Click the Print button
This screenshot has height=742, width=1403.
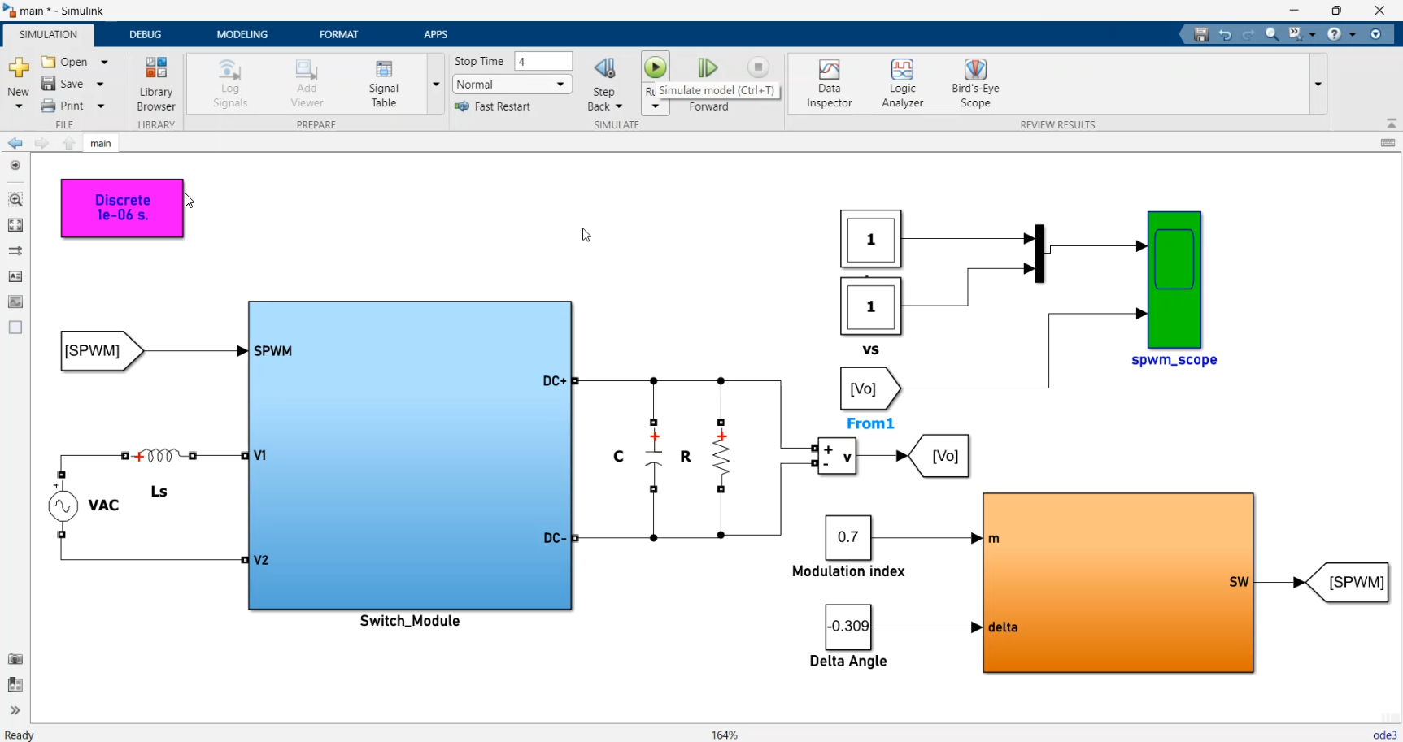(x=63, y=106)
